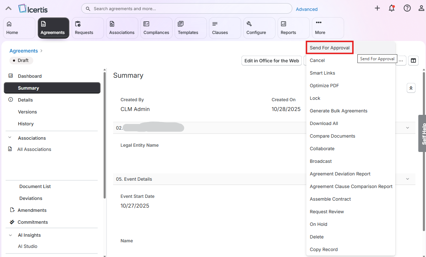Open the Reports navigation tab
The height and width of the screenshot is (257, 426).
pyautogui.click(x=293, y=28)
